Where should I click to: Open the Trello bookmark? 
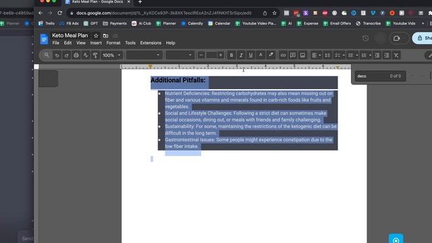coord(47,24)
